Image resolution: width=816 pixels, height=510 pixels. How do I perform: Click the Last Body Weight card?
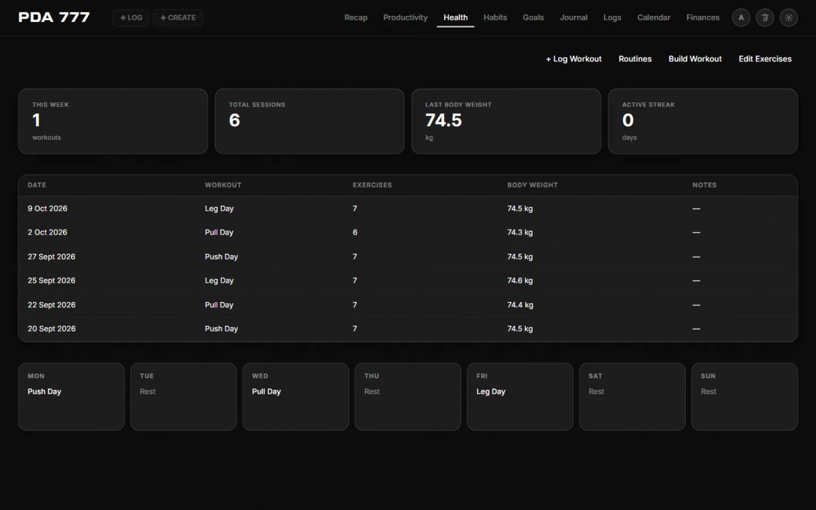click(506, 121)
